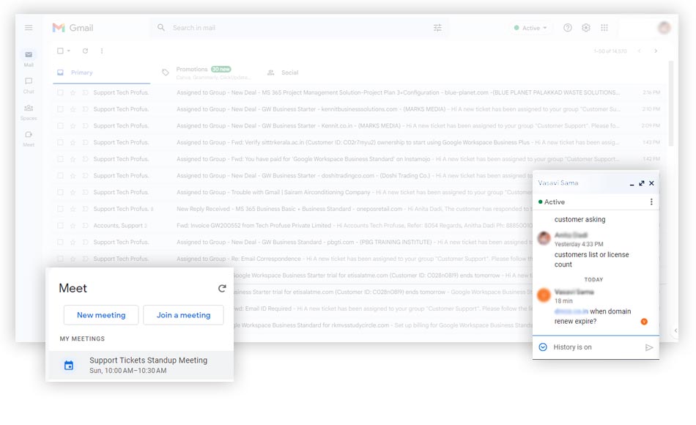Open Google apps grid icon
The width and height of the screenshot is (696, 425).
click(604, 28)
